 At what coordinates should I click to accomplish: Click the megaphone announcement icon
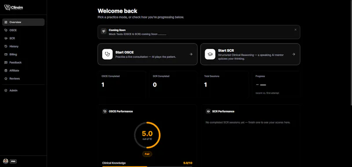click(x=104, y=31)
